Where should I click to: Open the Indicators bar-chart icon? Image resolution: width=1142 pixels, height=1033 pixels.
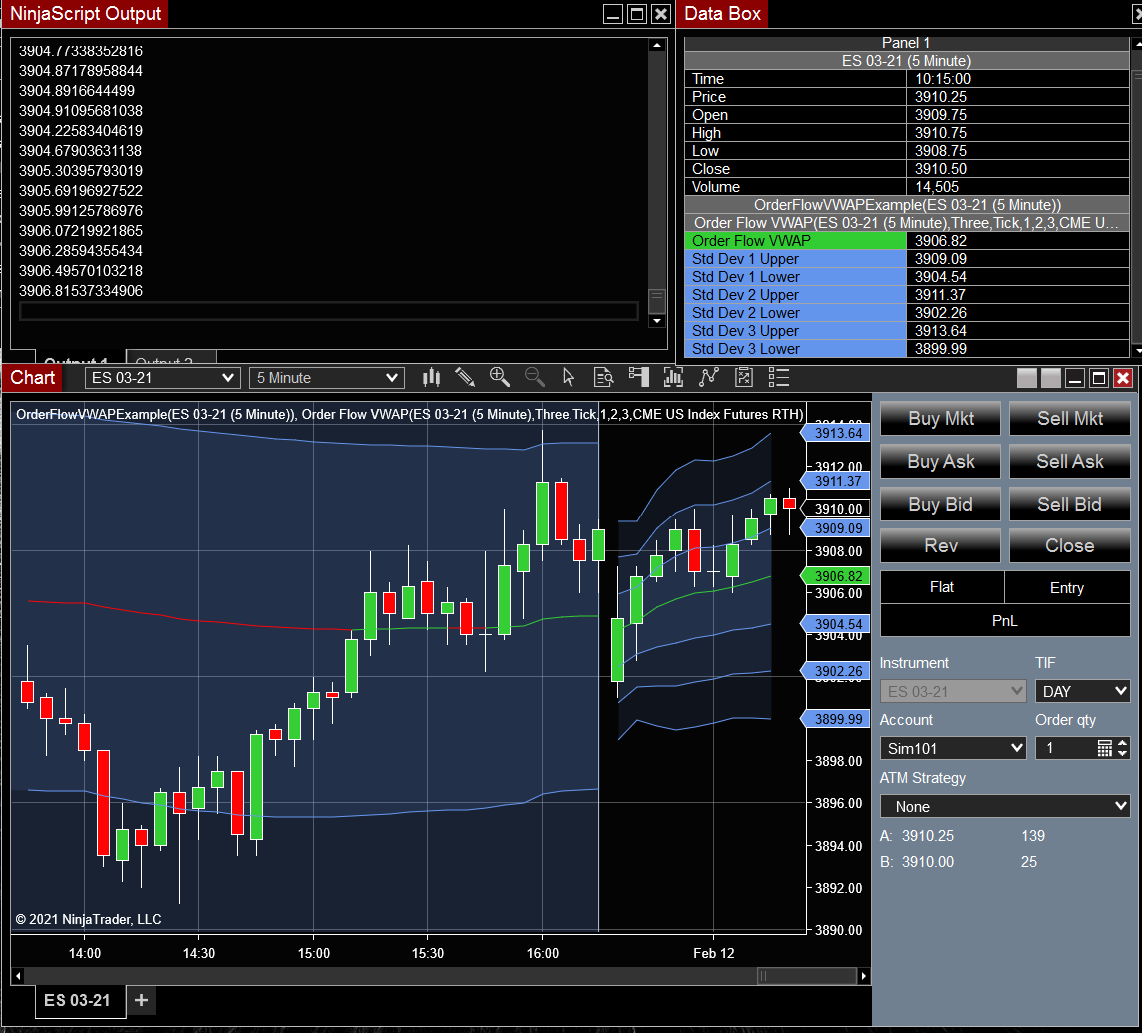tap(673, 377)
